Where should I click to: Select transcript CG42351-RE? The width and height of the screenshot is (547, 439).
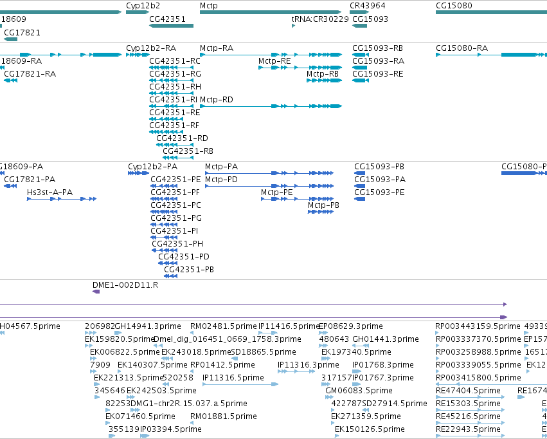174,113
